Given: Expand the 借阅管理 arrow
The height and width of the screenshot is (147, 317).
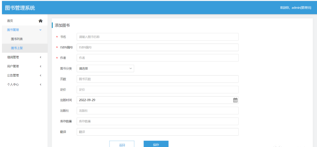Looking at the screenshot, I should coord(40,57).
